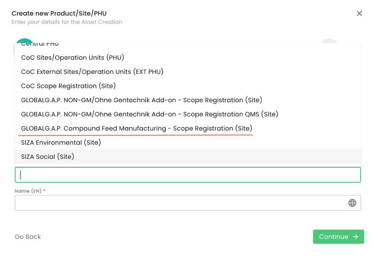
Task: Click the Go Back link
Action: pos(28,237)
